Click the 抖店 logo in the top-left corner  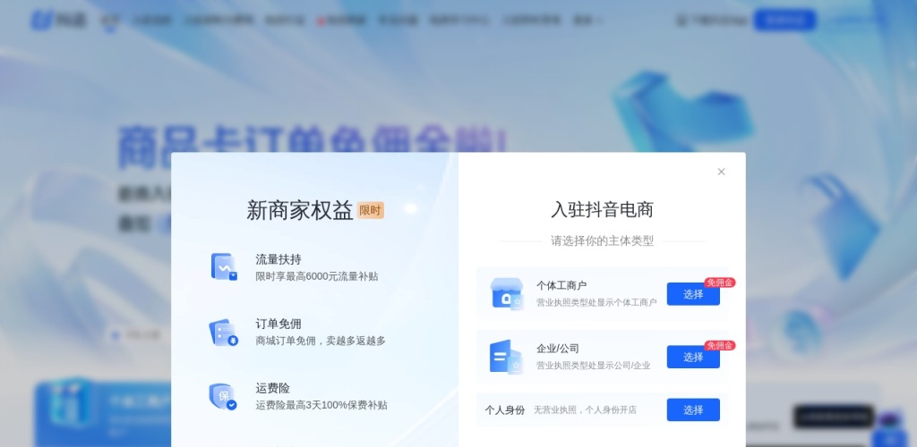pyautogui.click(x=59, y=20)
